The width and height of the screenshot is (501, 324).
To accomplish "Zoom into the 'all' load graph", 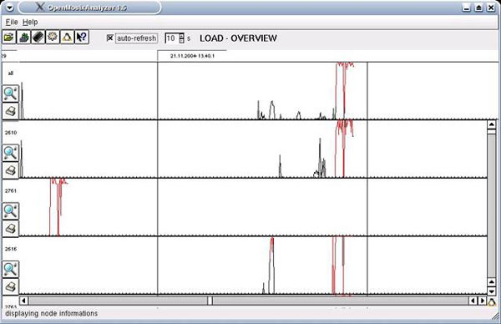I will click(10, 94).
